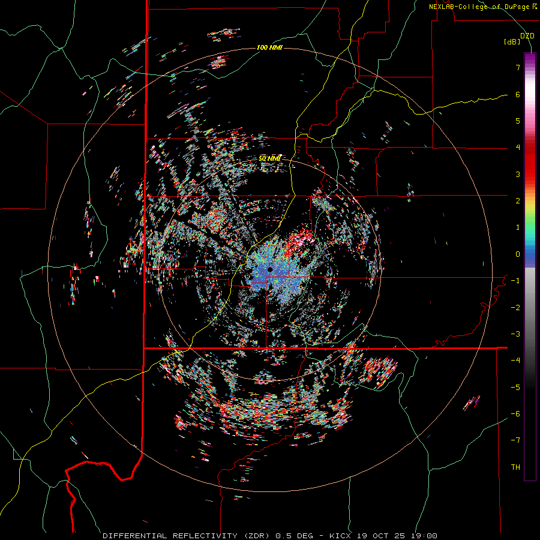This screenshot has width=540, height=540.
Task: Click the 2 dB tick label
Action: pos(518,201)
